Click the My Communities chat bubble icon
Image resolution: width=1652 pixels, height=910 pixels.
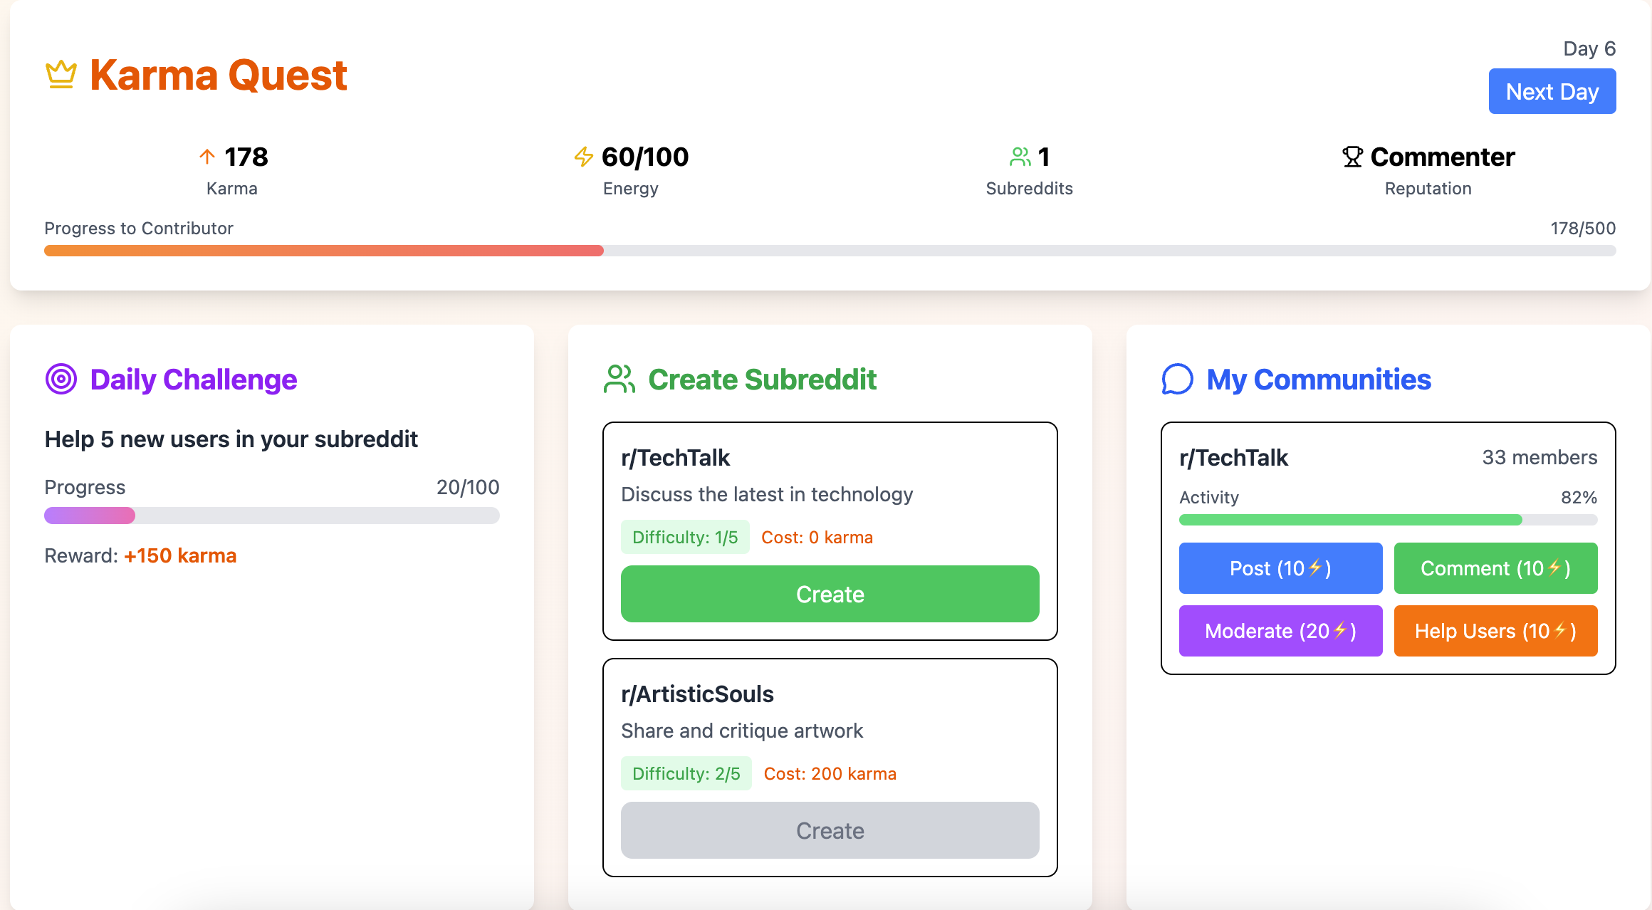tap(1177, 379)
